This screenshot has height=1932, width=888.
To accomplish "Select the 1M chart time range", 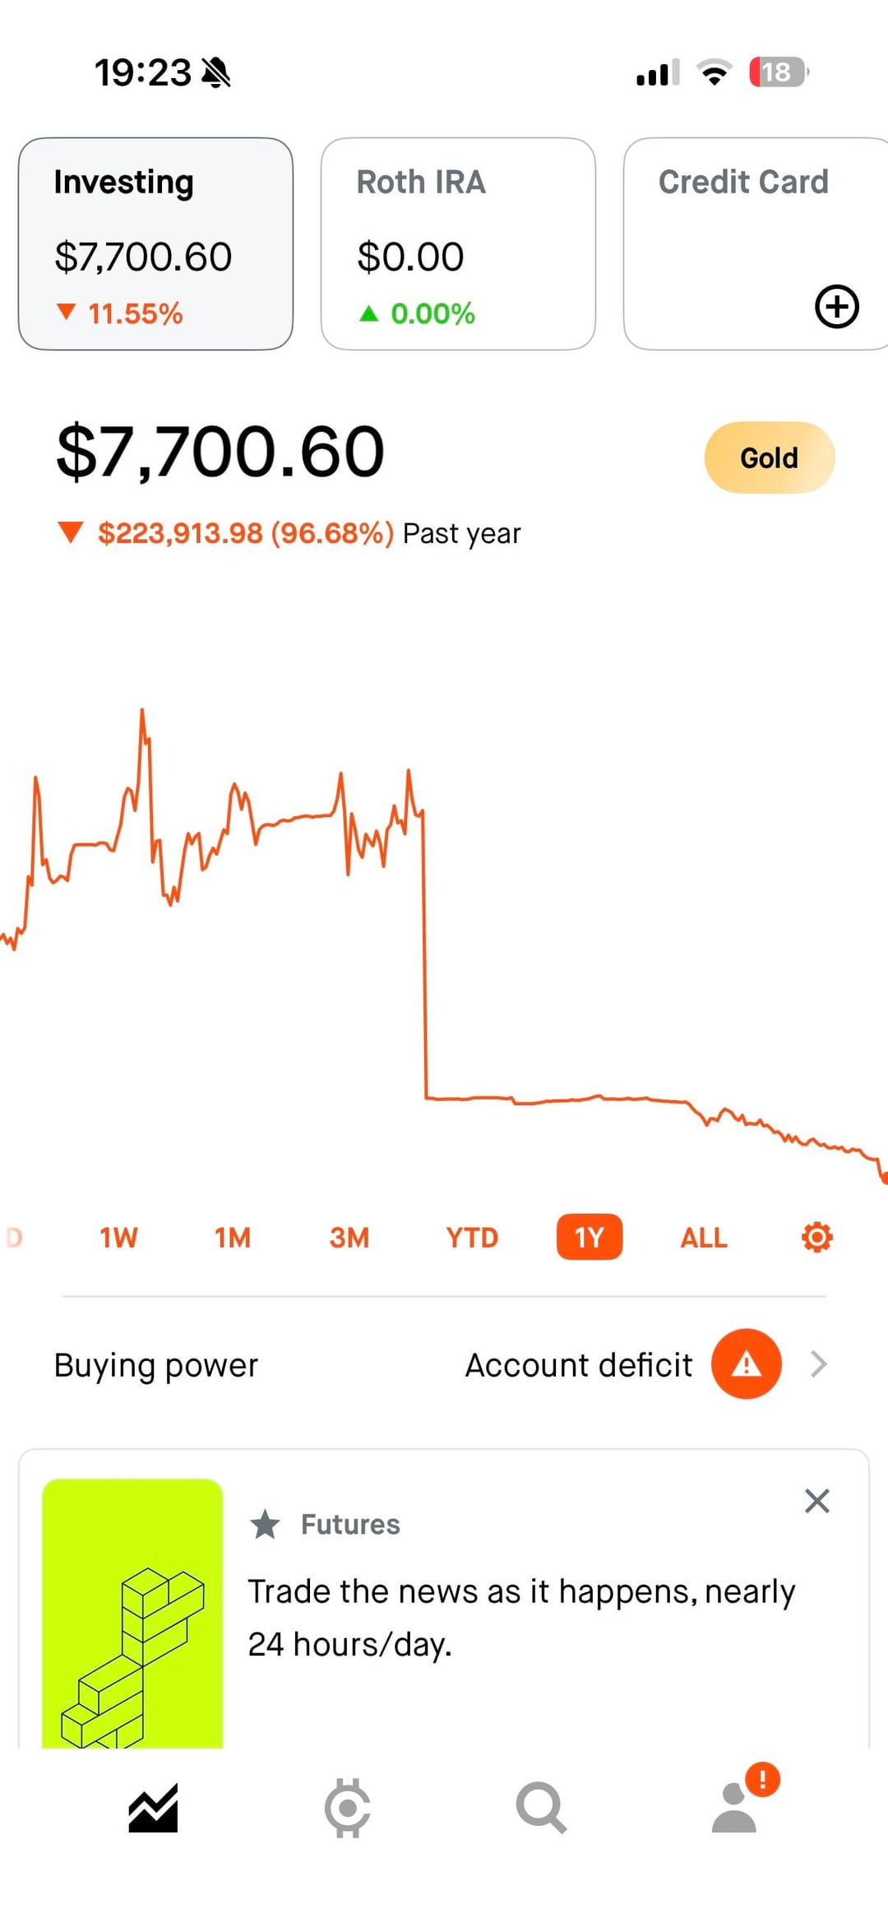I will coord(233,1238).
